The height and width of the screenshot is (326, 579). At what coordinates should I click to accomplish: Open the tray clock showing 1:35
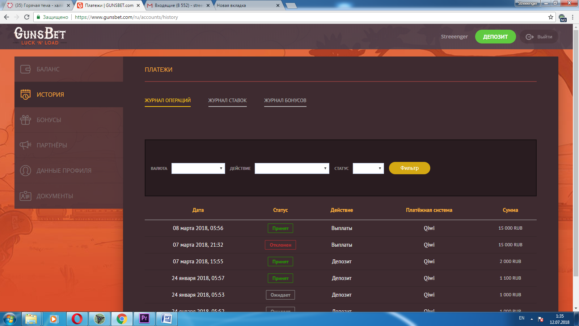(x=559, y=319)
